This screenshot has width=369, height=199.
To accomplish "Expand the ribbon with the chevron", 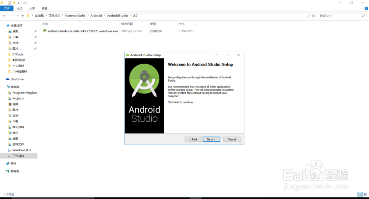I will 362,8.
